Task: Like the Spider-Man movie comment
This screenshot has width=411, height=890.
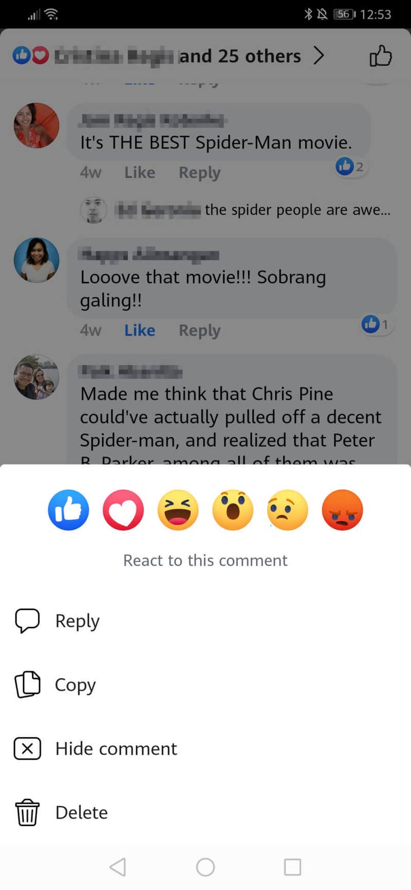Action: pos(139,172)
